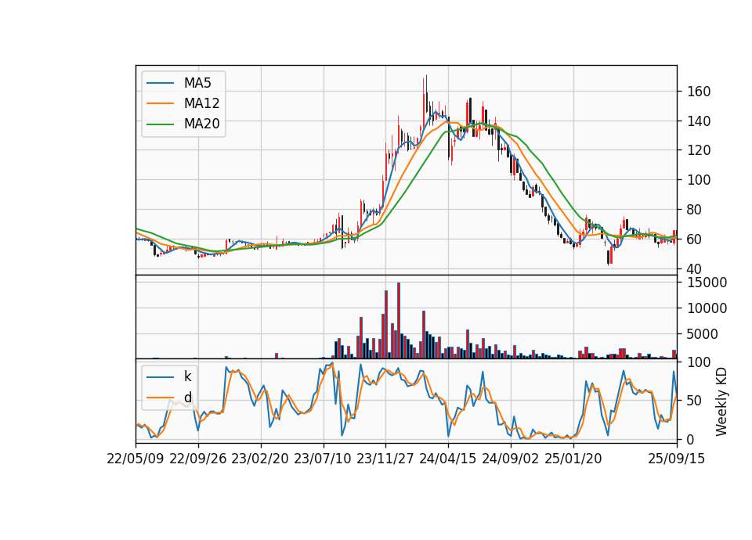
Task: Click the 80 price axis label
Action: 695,210
